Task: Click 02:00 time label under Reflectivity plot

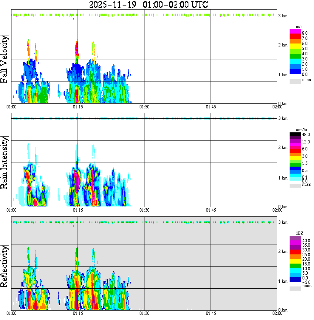Action: tap(277, 313)
